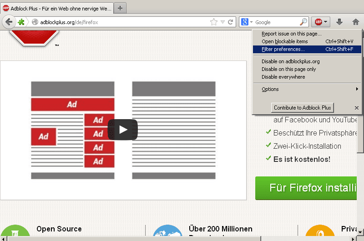Click the horizontal scrollbar right arrow
Image resolution: width=364 pixels, height=241 pixels.
coord(353,239)
